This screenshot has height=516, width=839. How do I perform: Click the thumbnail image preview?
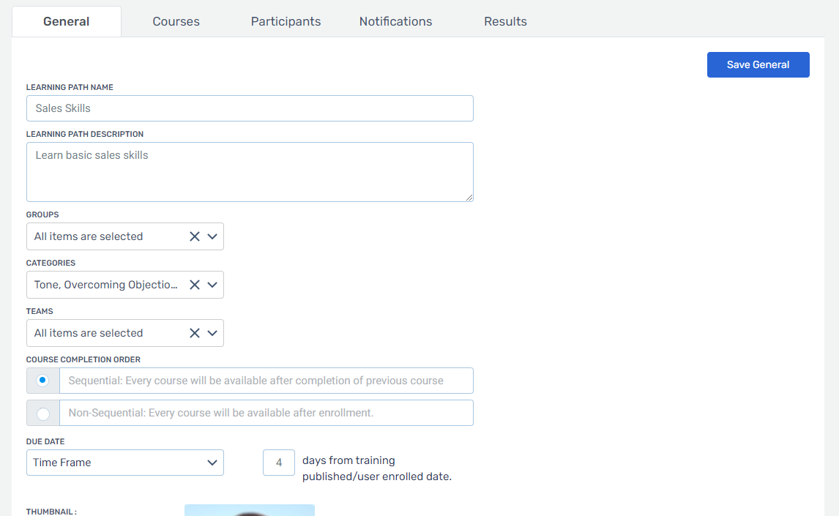pos(249,510)
